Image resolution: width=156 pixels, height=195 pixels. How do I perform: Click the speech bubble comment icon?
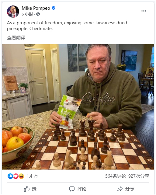click(x=72, y=189)
